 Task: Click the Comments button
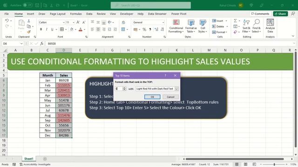click(260, 14)
